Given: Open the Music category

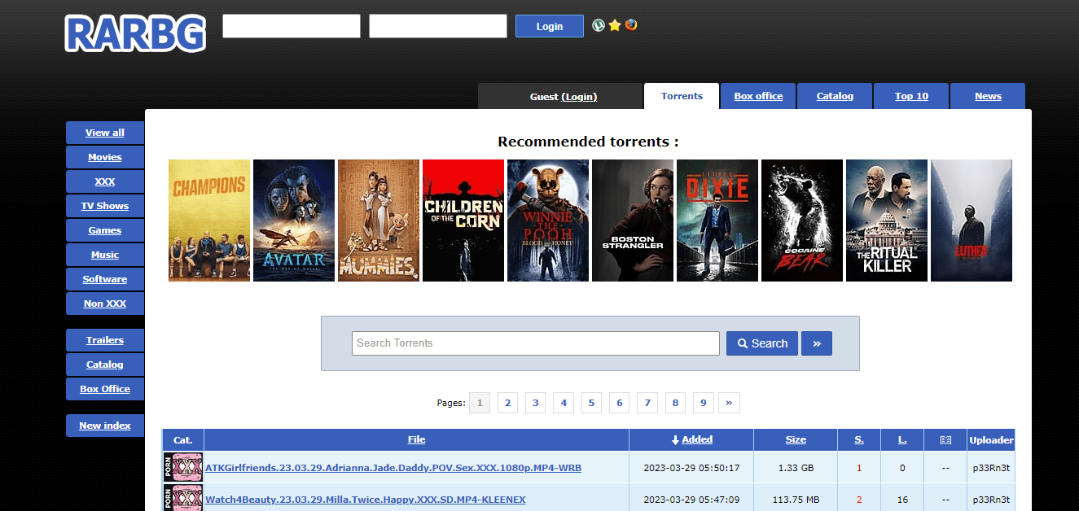Looking at the screenshot, I should click(105, 255).
